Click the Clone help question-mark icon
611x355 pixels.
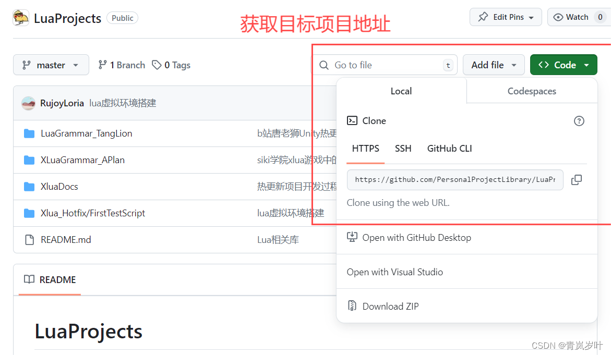point(579,121)
